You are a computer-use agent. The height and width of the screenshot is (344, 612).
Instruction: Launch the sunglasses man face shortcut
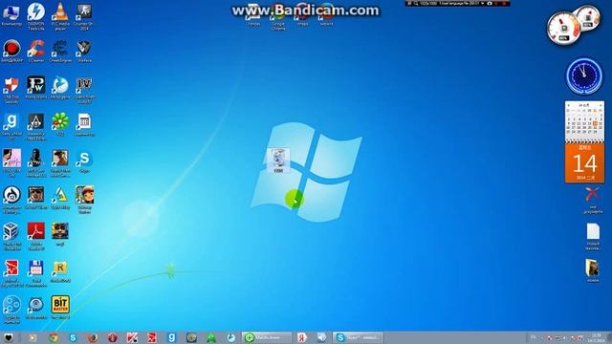(x=36, y=197)
